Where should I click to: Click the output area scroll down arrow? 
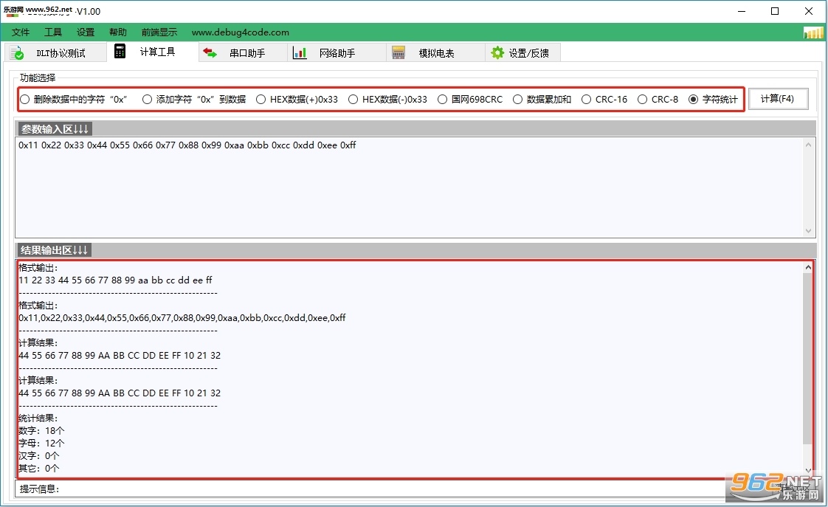808,471
